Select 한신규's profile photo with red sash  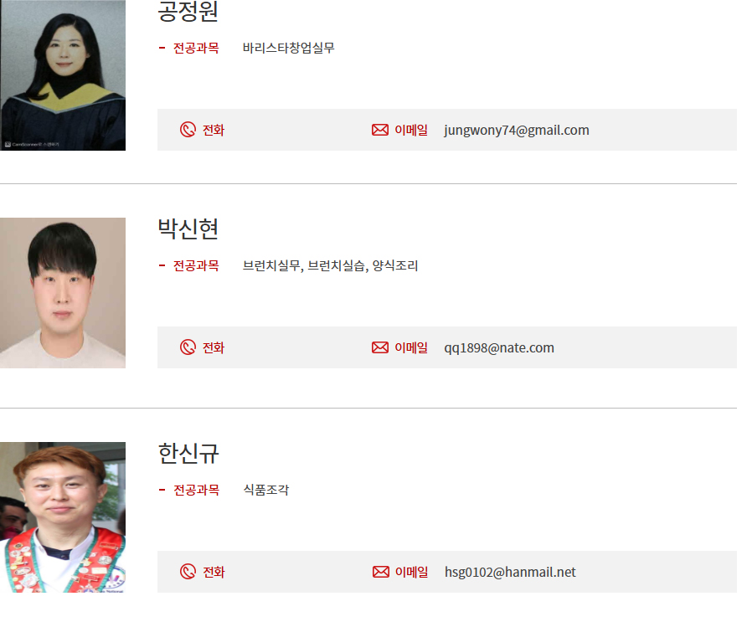(63, 517)
